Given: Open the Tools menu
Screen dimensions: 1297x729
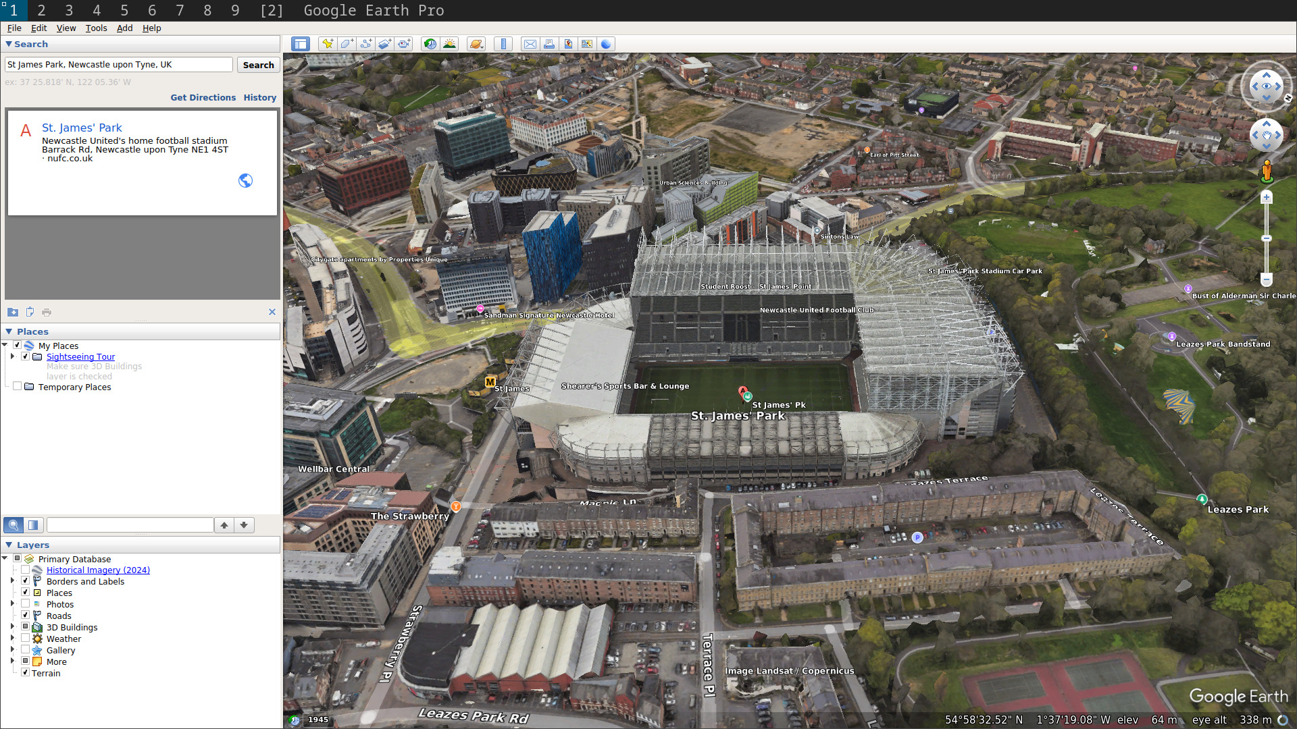Looking at the screenshot, I should (x=96, y=28).
